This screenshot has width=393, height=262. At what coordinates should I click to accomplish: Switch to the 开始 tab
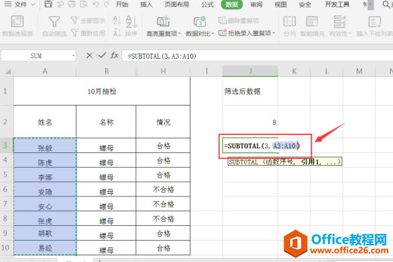(122, 5)
